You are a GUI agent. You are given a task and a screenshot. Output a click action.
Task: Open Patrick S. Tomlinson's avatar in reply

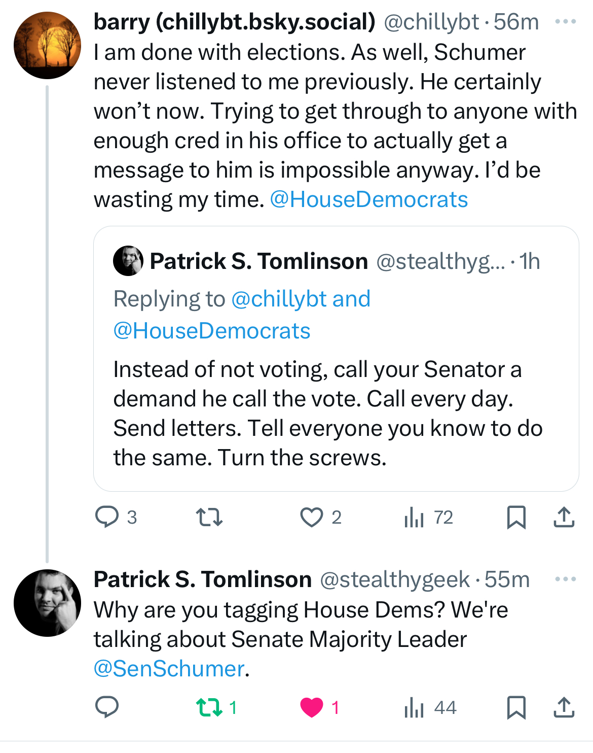47,603
